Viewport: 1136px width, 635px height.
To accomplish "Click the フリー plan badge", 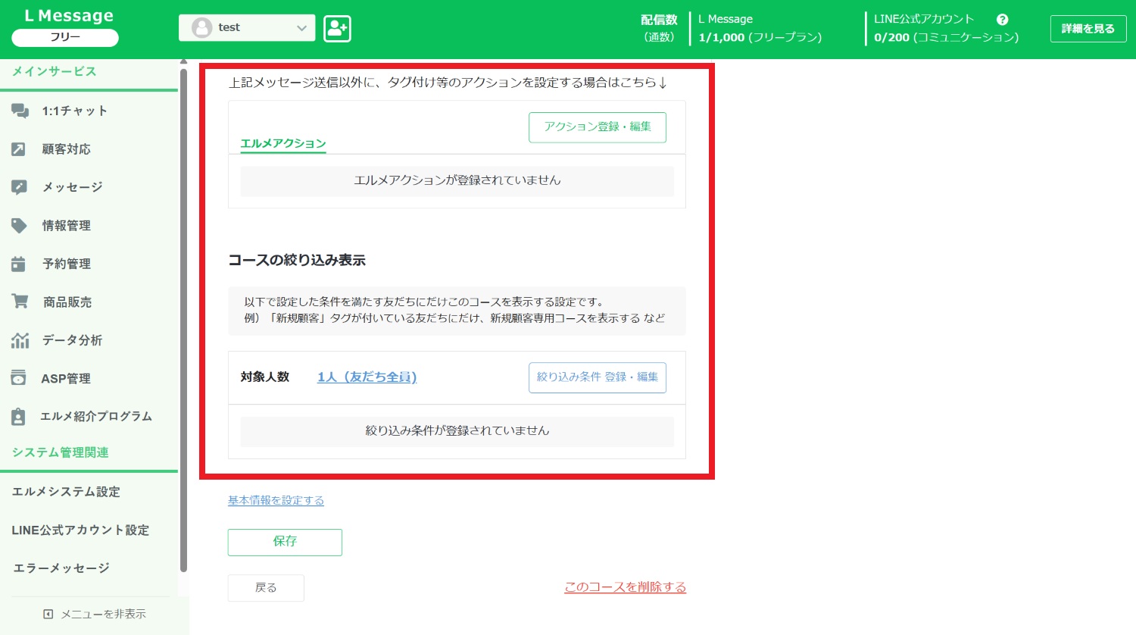I will click(x=65, y=37).
